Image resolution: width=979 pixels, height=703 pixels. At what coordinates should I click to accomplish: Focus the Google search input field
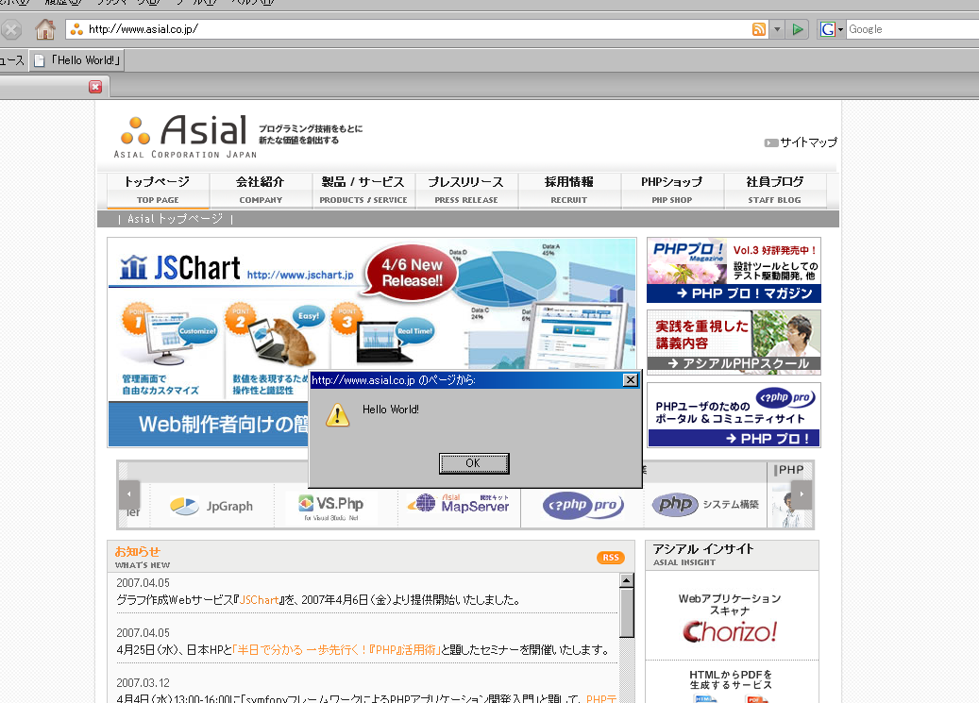[x=911, y=29]
